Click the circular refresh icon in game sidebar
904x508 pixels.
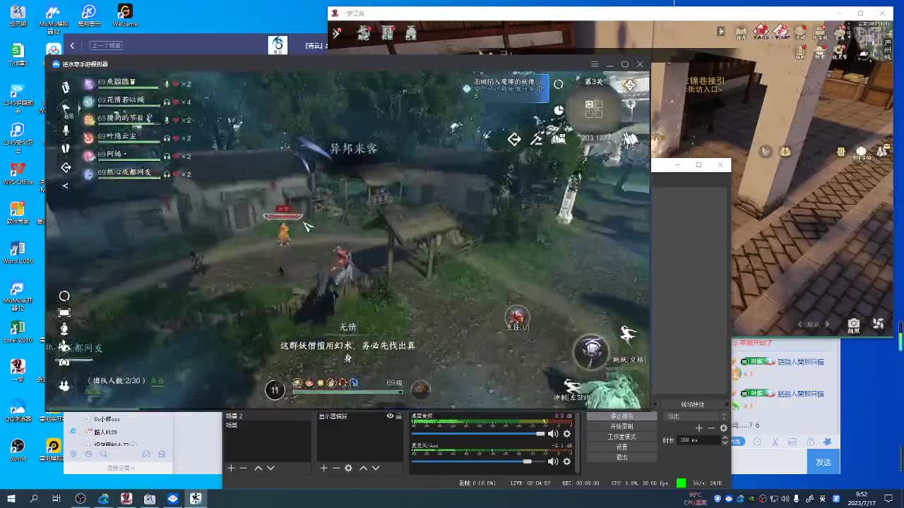pos(64,296)
